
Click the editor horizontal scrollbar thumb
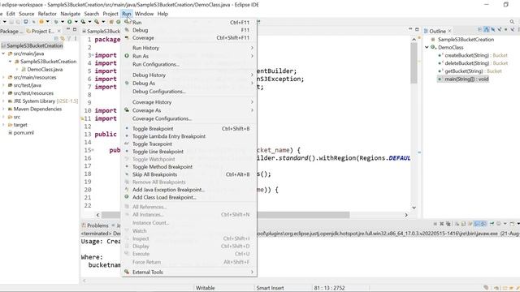(226, 215)
